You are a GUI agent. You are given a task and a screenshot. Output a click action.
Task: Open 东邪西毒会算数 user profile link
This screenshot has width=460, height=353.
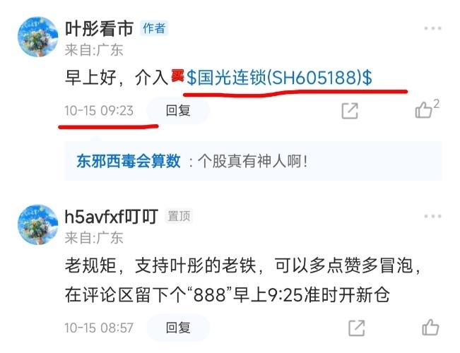(x=129, y=161)
